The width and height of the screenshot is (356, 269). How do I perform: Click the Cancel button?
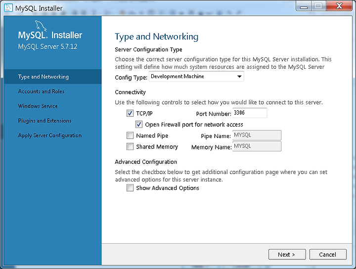click(x=328, y=254)
